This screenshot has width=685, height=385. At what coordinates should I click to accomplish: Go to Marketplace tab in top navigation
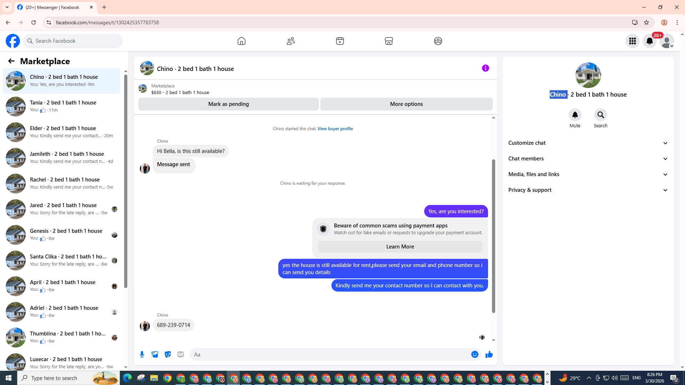tap(389, 41)
